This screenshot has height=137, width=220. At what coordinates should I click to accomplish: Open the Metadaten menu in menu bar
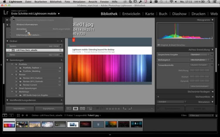click(79, 2)
